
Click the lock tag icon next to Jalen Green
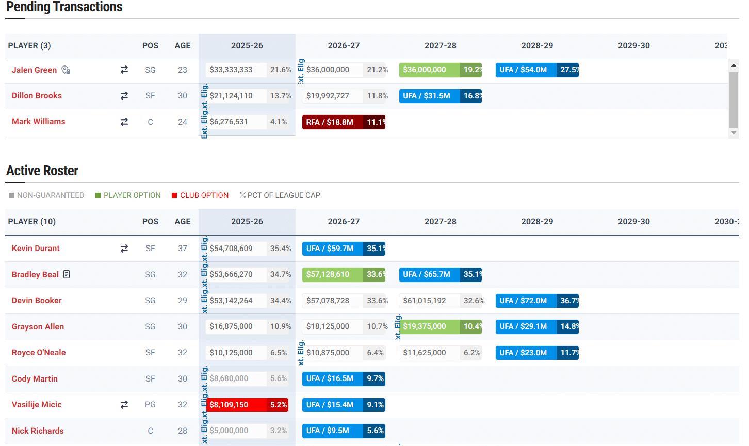click(x=66, y=70)
